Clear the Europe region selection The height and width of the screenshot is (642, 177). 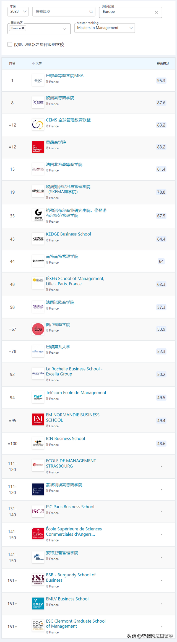(156, 12)
